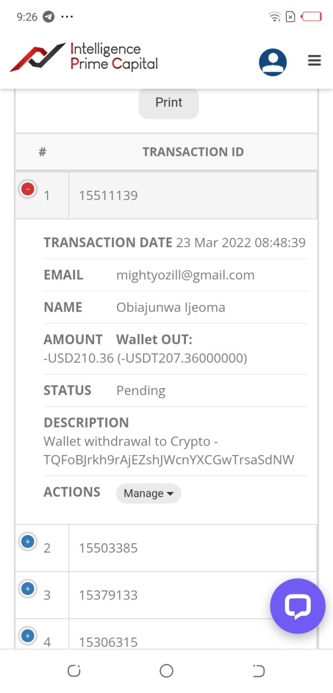
Task: Open the hamburger navigation menu
Action: tap(314, 61)
